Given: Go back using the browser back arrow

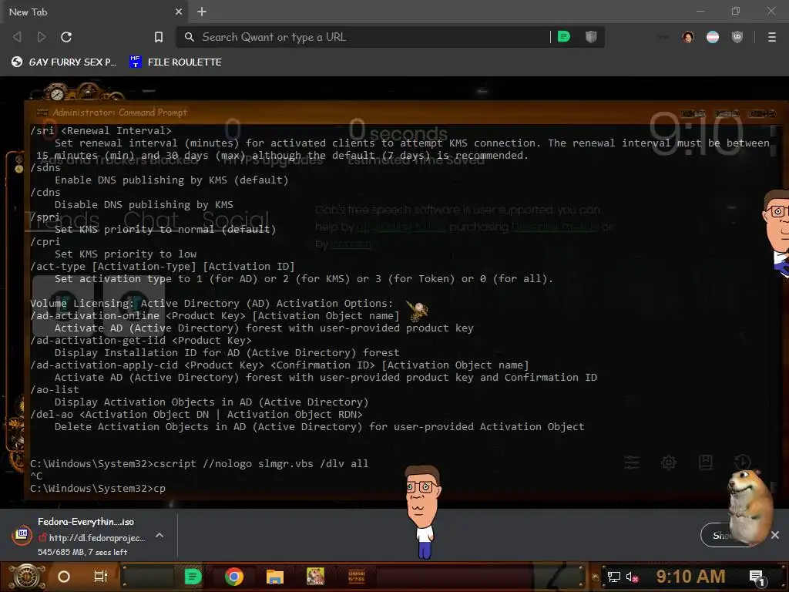Looking at the screenshot, I should click(17, 37).
